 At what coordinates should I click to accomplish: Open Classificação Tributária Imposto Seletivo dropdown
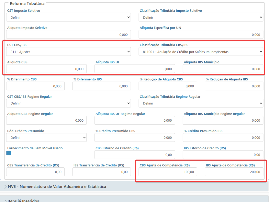click(x=201, y=17)
